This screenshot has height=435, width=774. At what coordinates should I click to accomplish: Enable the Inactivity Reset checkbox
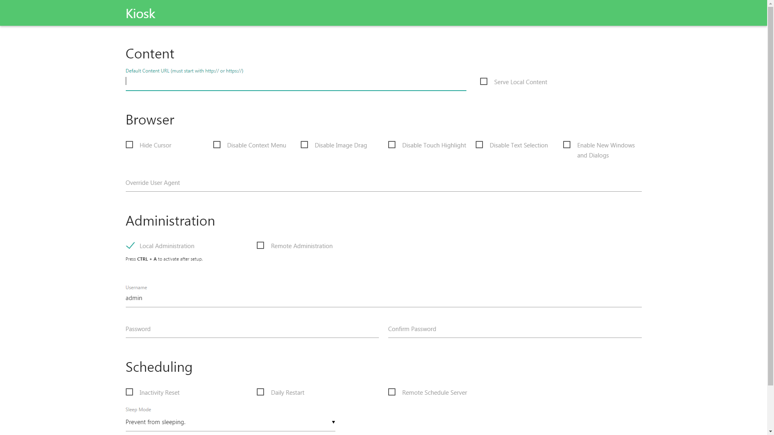coord(129,392)
